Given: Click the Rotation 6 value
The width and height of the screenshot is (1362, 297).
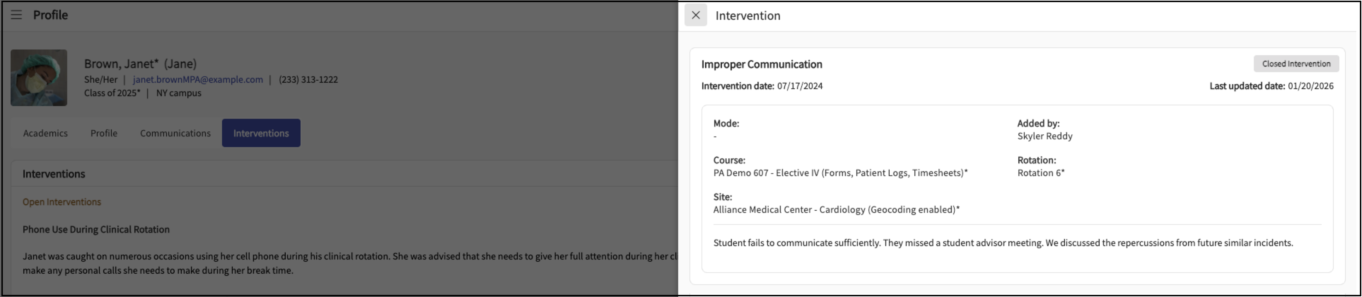Looking at the screenshot, I should pyautogui.click(x=1041, y=173).
